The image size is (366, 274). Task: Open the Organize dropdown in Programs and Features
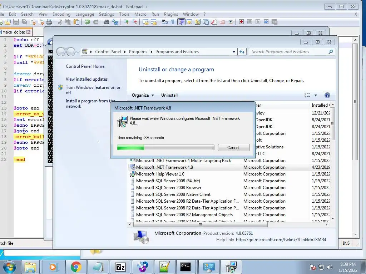(143, 95)
